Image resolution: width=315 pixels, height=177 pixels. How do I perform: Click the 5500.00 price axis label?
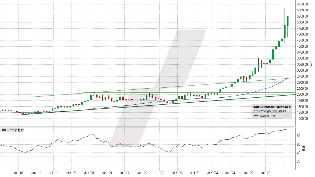302,10
